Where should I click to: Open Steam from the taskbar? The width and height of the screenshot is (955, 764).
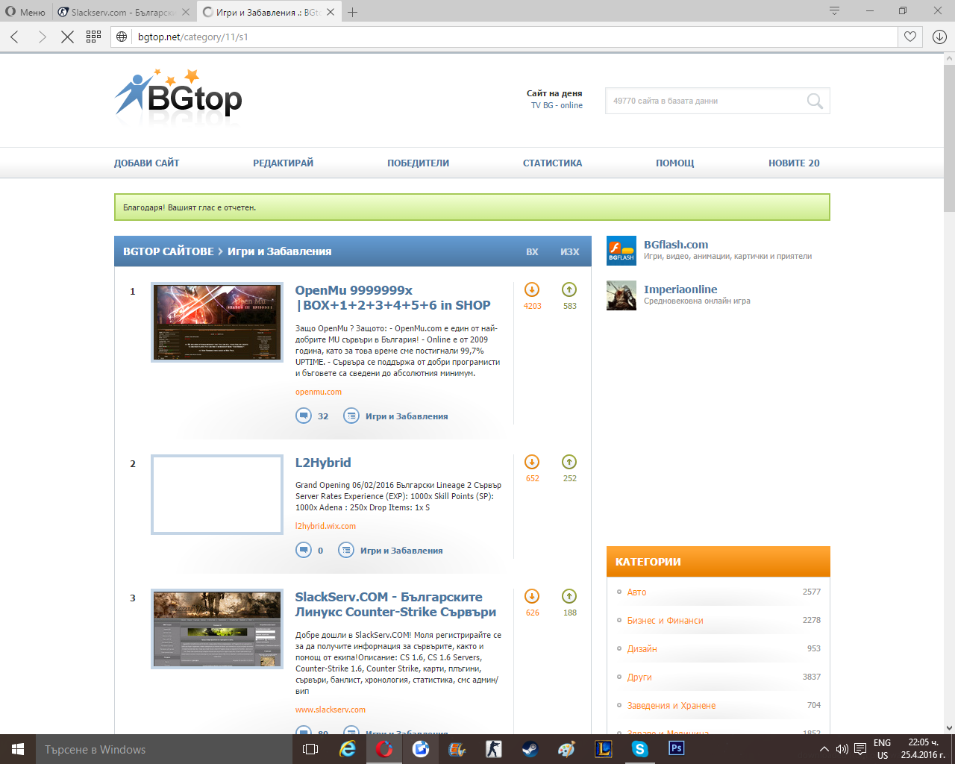[x=530, y=749]
